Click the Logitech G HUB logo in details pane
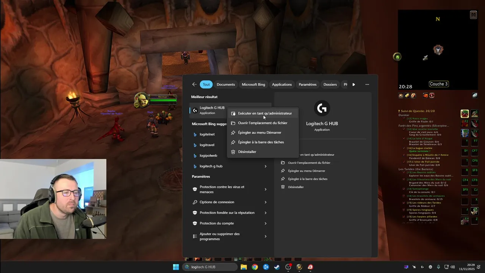Viewport: 485px width, 273px height. tap(322, 109)
